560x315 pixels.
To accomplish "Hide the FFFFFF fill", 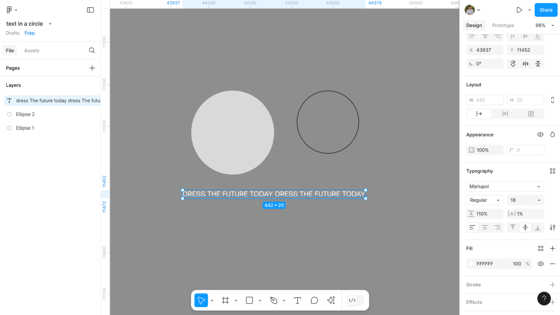I will 541,264.
